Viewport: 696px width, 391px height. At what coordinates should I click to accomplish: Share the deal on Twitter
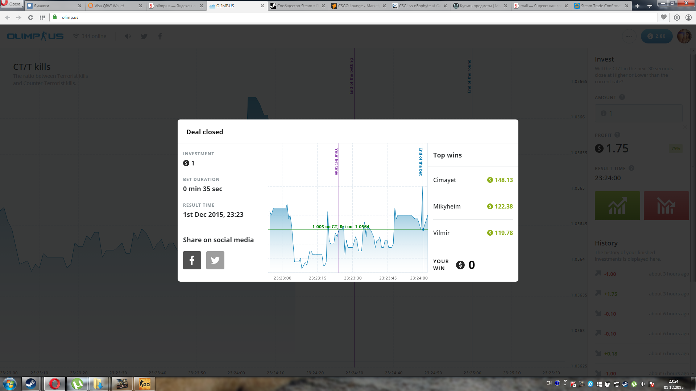point(215,260)
